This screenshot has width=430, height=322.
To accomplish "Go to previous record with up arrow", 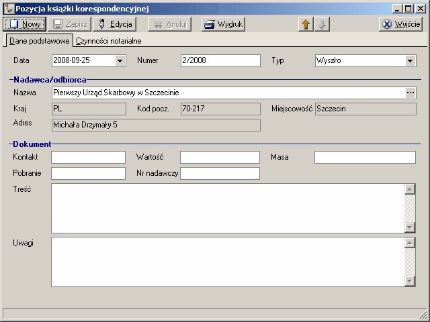I will 306,24.
